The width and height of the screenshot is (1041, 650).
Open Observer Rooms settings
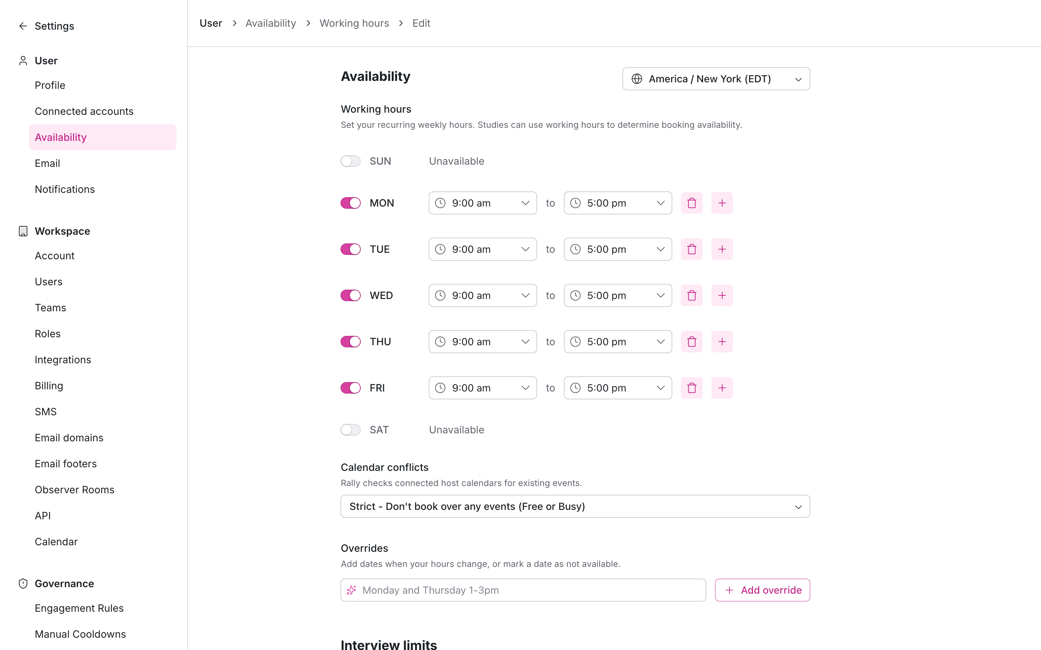(74, 490)
